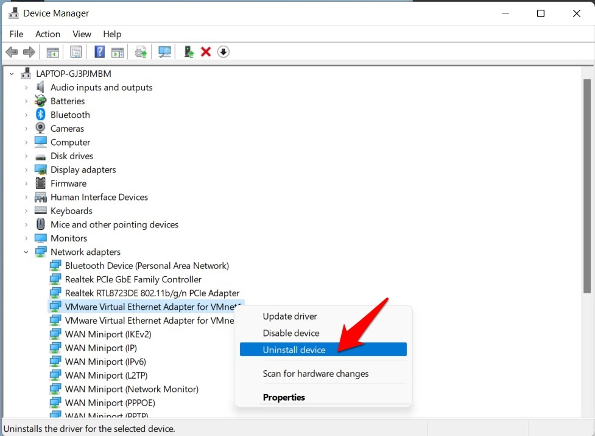
Task: Click the Bluetooth category icon
Action: [41, 115]
